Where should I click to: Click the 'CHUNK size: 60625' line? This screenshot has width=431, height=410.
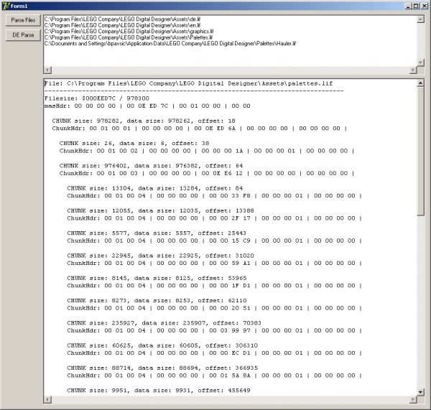(162, 345)
